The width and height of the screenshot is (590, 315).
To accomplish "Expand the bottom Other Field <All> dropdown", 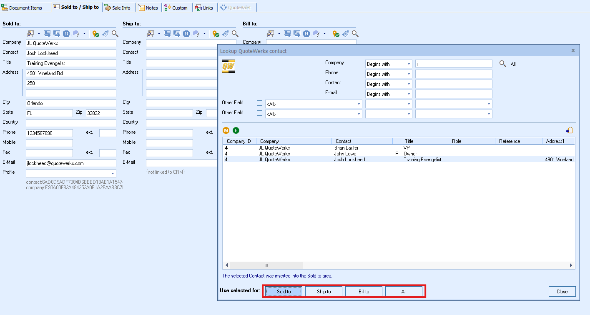I will (314, 114).
